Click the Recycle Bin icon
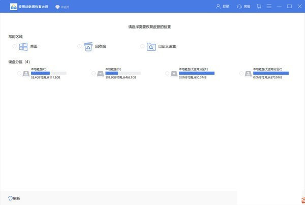Viewport: 305px width, 205px height. pyautogui.click(x=88, y=47)
